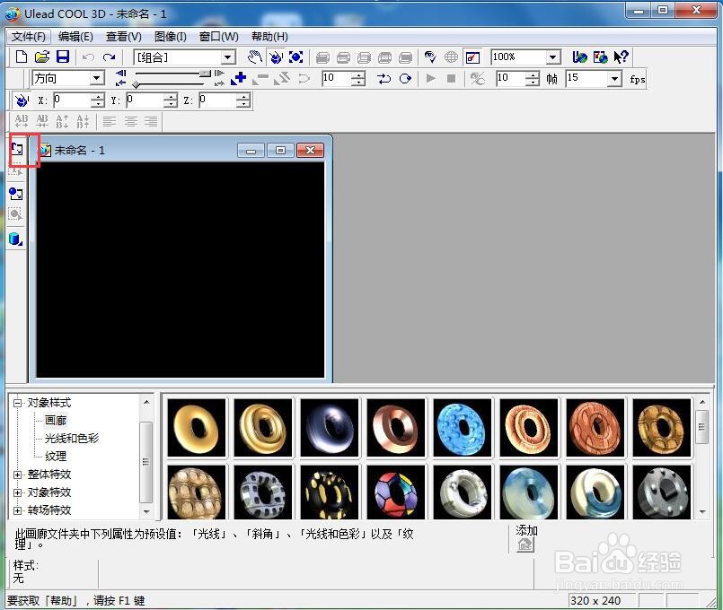Select the blue bubbly ring thumbnail
723x610 pixels.
[x=463, y=428]
